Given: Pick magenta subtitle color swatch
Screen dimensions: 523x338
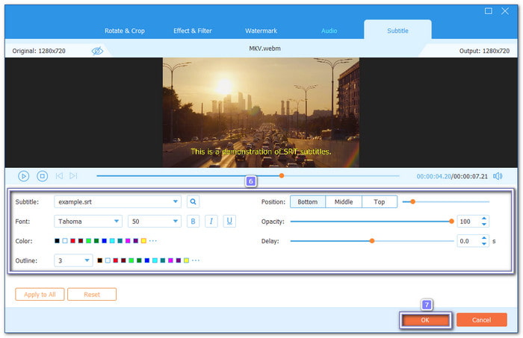Looking at the screenshot, I should pos(128,241).
